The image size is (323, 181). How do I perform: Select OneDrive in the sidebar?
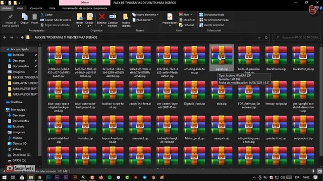17,102
